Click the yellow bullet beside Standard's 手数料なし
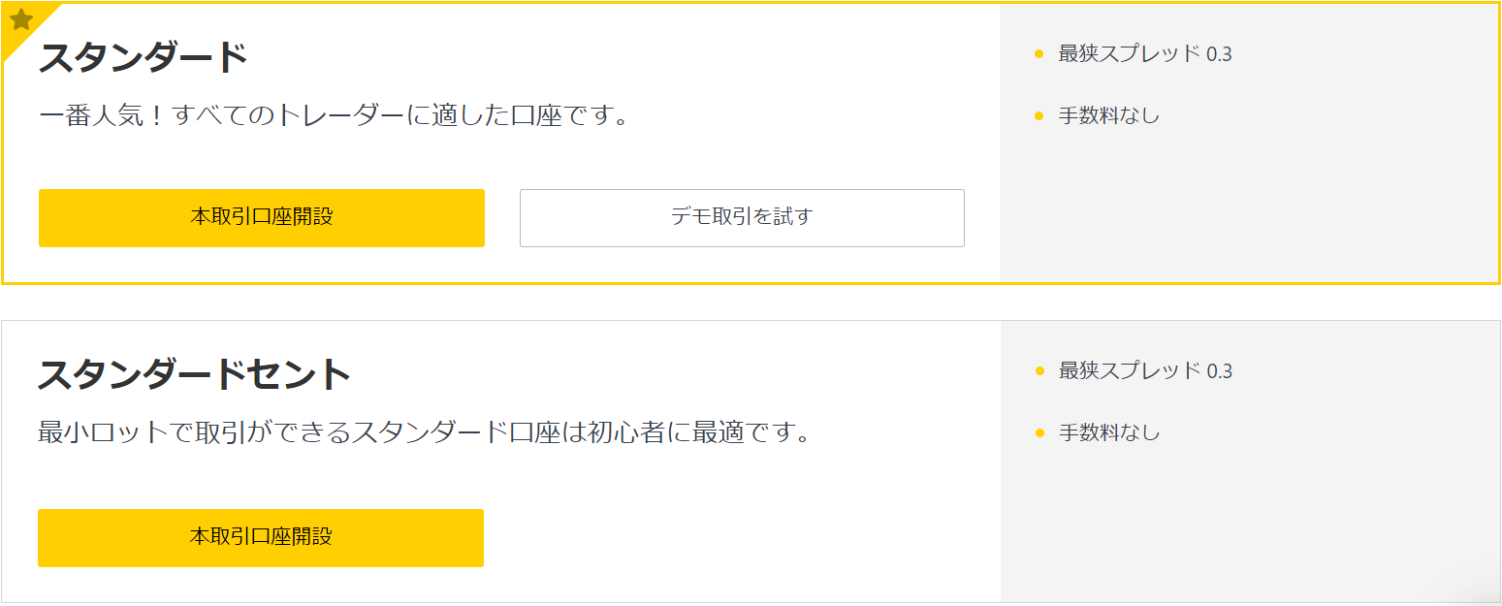The image size is (1502, 606). 1039,116
